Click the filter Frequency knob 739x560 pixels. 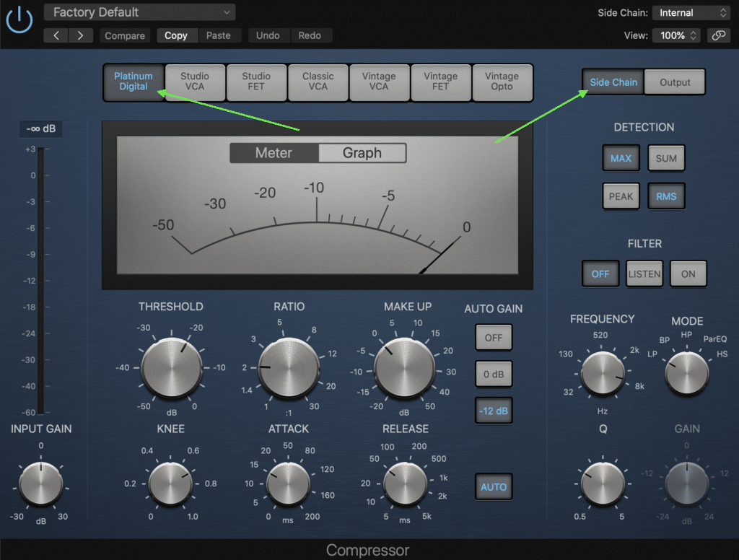pyautogui.click(x=603, y=374)
